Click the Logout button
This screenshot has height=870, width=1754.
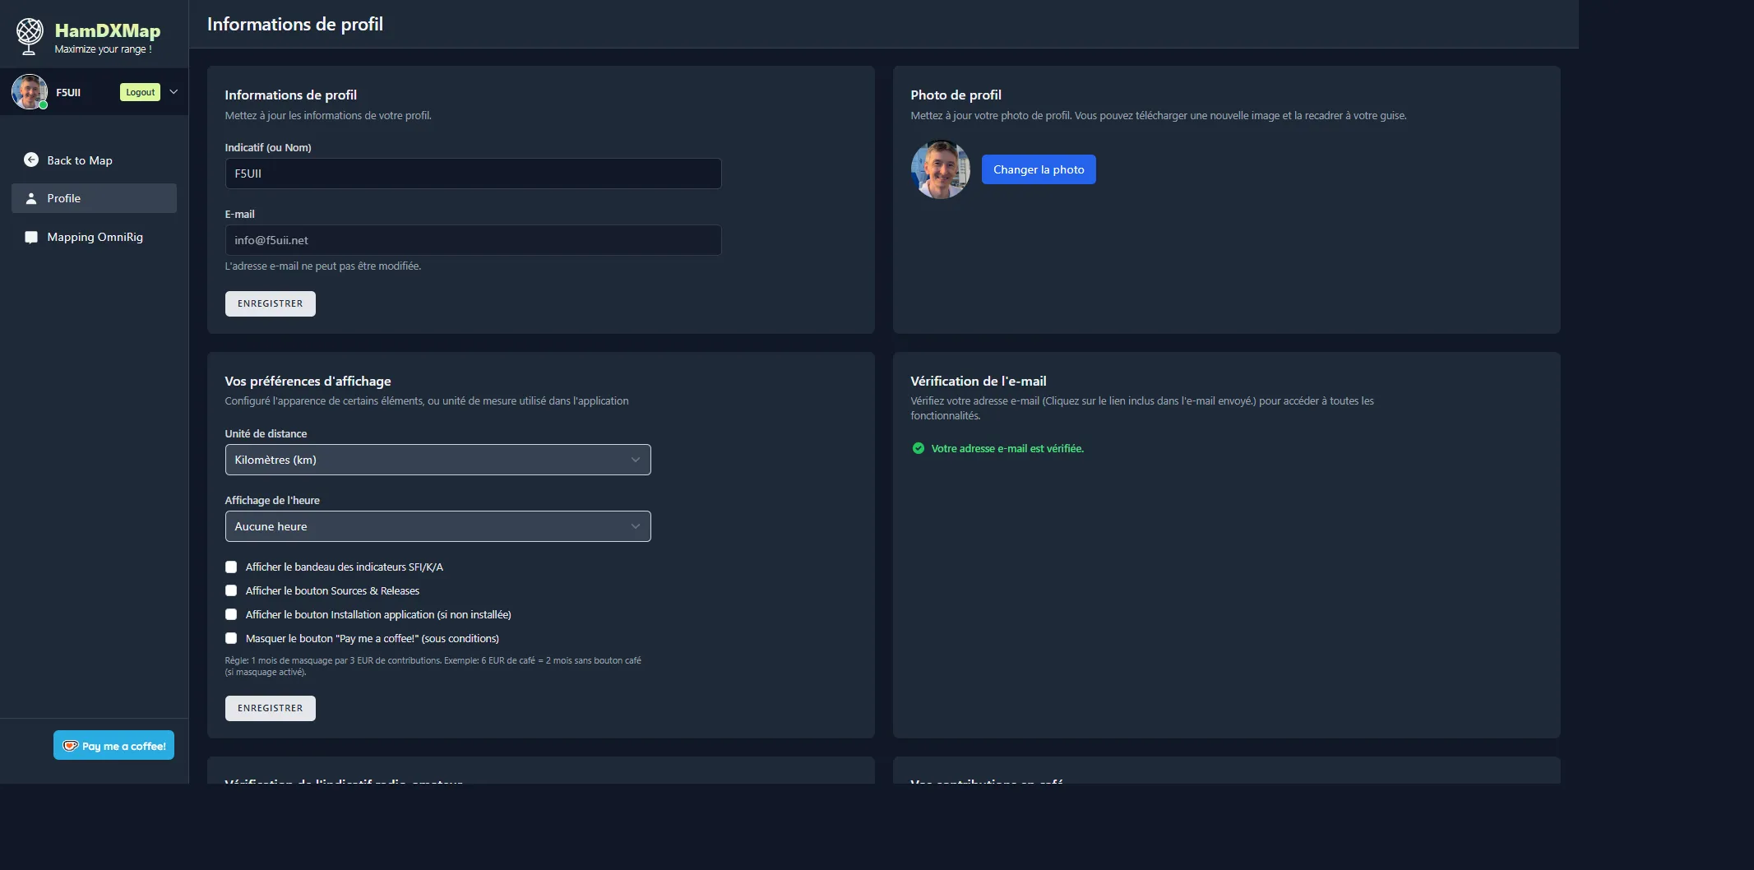140,92
